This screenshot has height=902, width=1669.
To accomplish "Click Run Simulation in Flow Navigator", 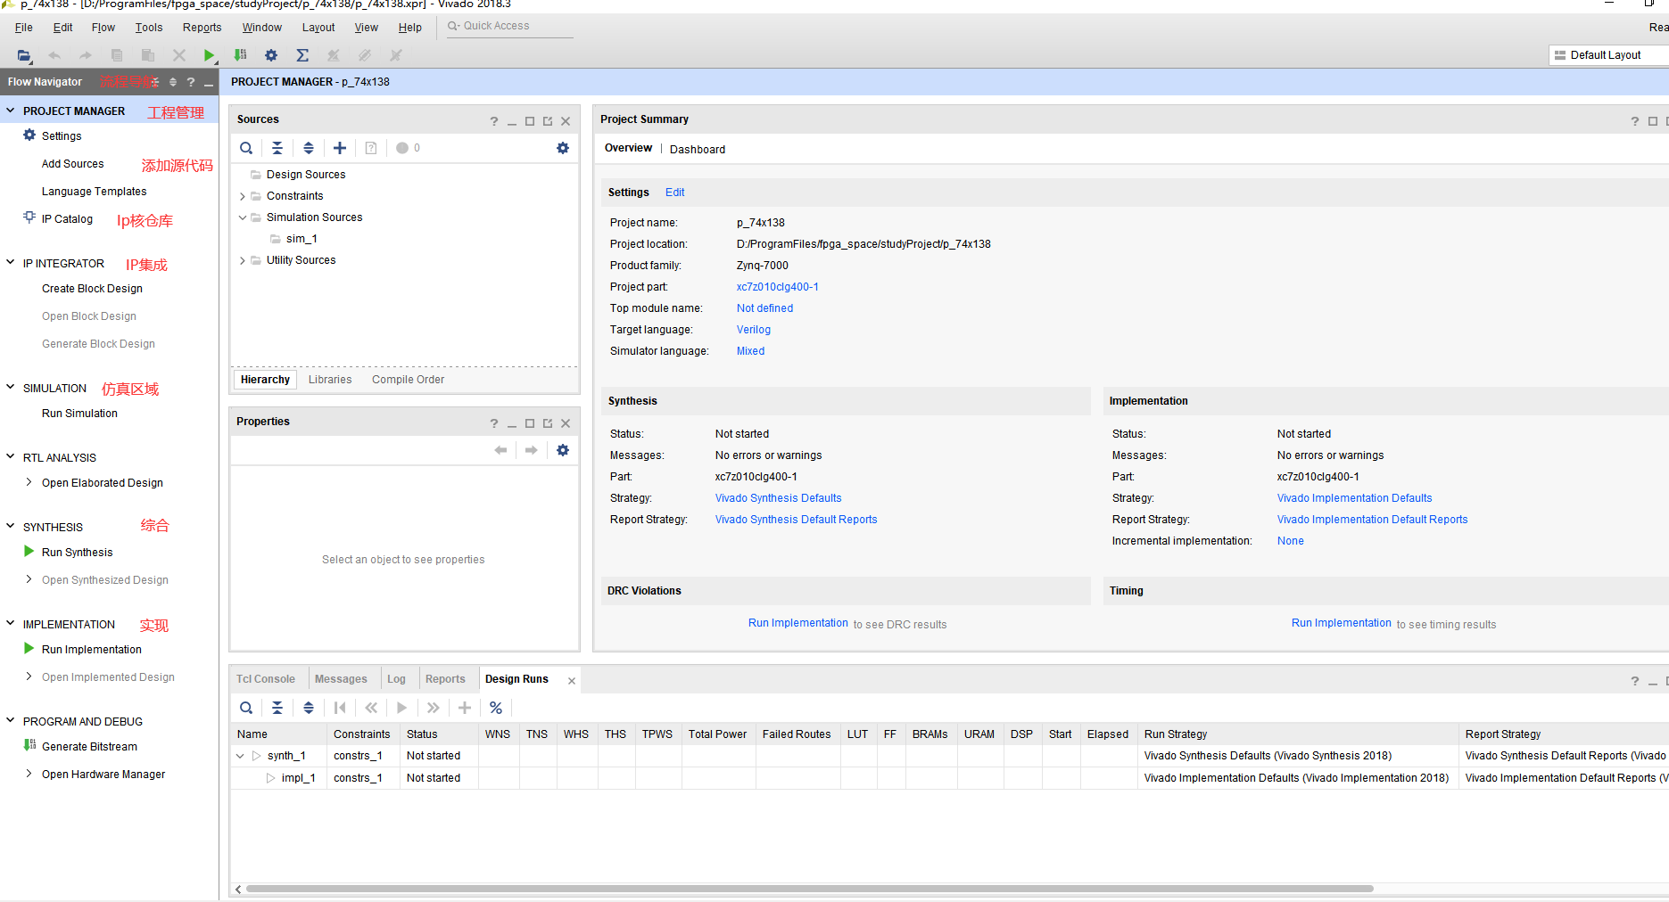I will coord(79,414).
